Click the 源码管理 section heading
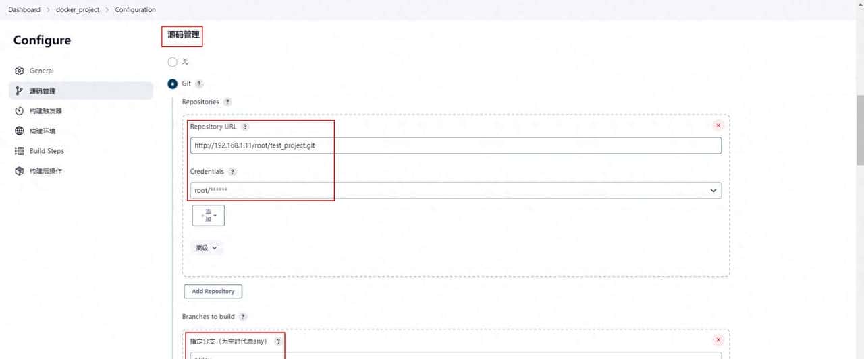Viewport: 864px width, 359px height. [184, 34]
